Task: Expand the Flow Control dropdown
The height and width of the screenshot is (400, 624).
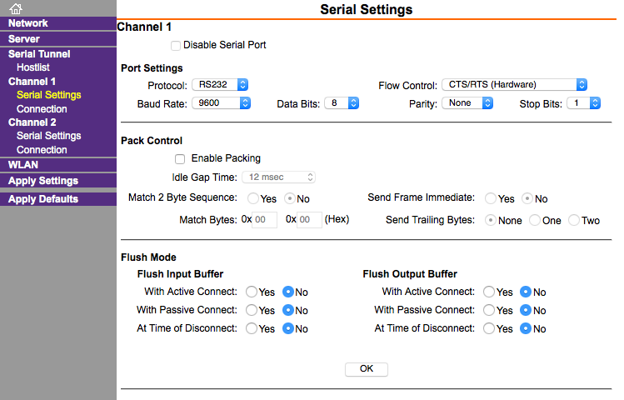Action: point(514,84)
